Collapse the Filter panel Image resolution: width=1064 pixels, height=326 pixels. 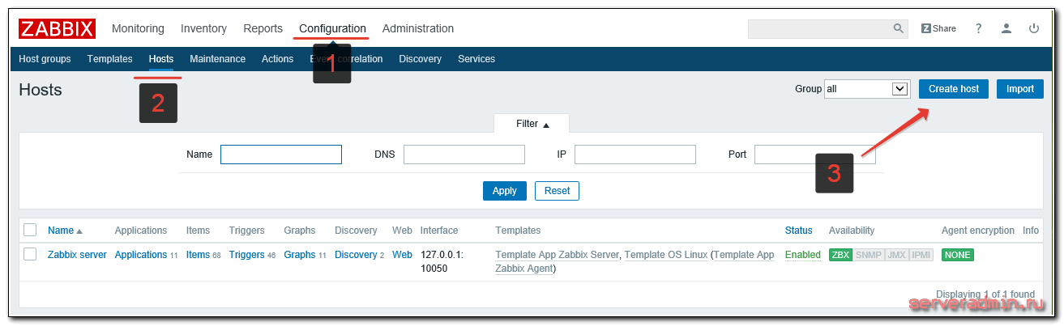point(532,124)
